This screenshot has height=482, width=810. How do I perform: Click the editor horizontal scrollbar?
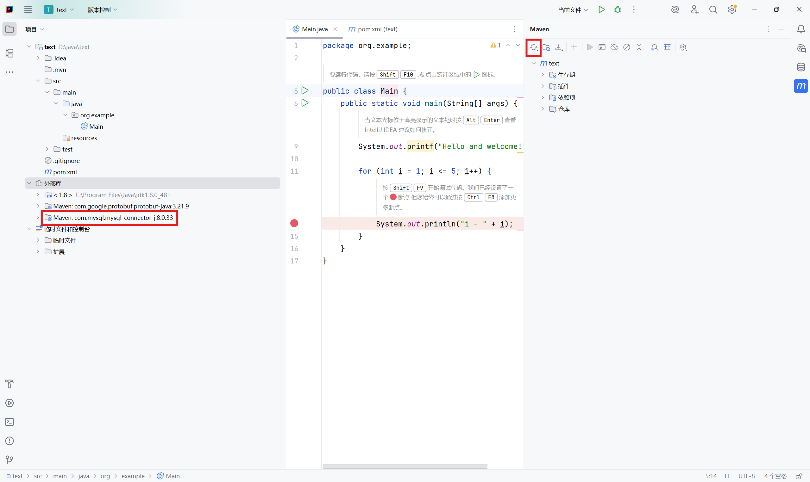pos(405,467)
